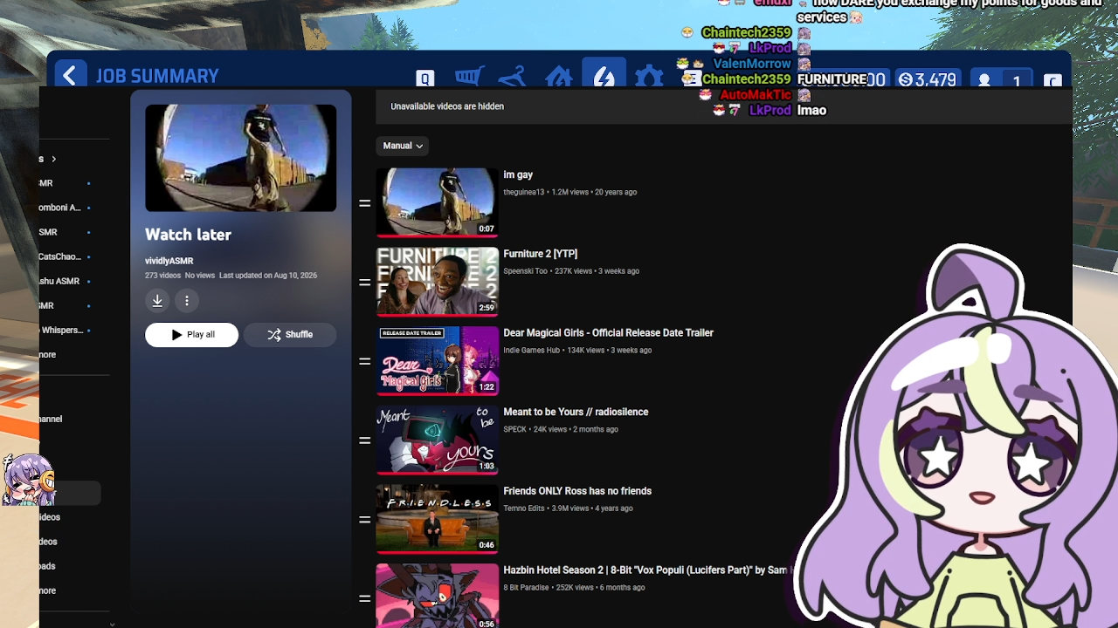
Task: Select the highlighted lightning bolt icon
Action: (604, 74)
